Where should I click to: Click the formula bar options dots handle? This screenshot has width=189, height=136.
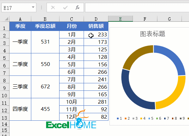pos(41,7)
